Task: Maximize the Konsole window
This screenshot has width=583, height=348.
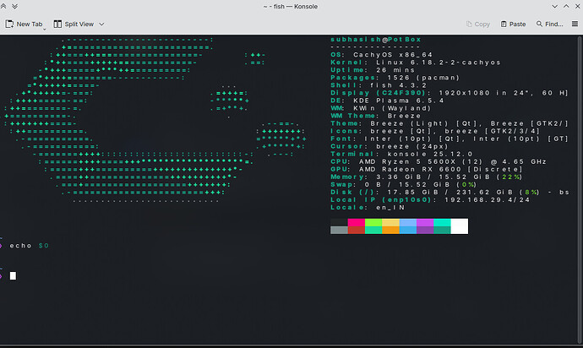Action: click(566, 6)
